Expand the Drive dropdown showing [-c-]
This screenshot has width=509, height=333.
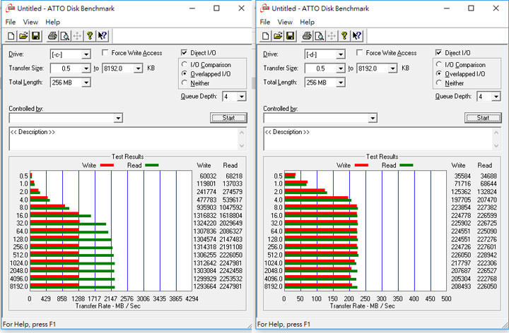[x=86, y=54]
